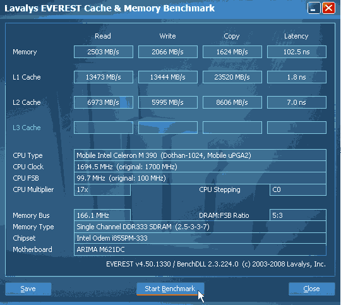Click the Copy column header
This screenshot has width=341, height=305.
tap(232, 36)
